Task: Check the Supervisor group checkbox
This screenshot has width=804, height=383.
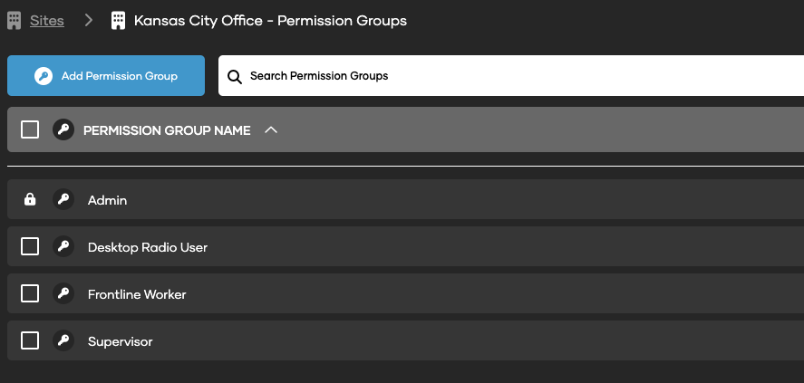Action: 30,340
